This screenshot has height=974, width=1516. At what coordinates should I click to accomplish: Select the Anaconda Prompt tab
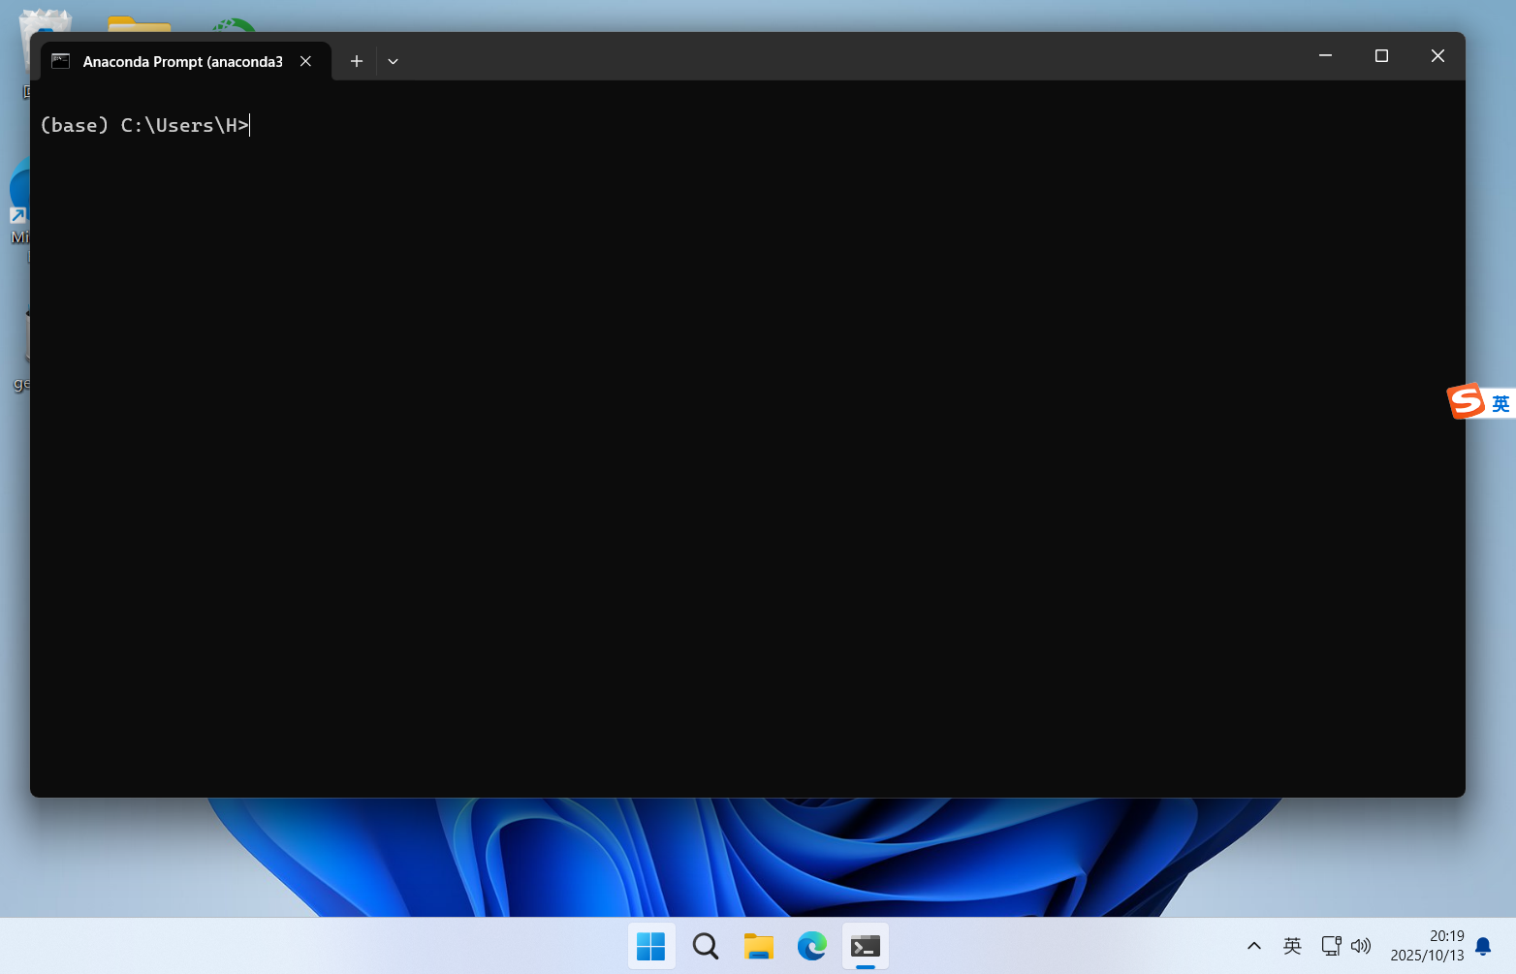185,61
